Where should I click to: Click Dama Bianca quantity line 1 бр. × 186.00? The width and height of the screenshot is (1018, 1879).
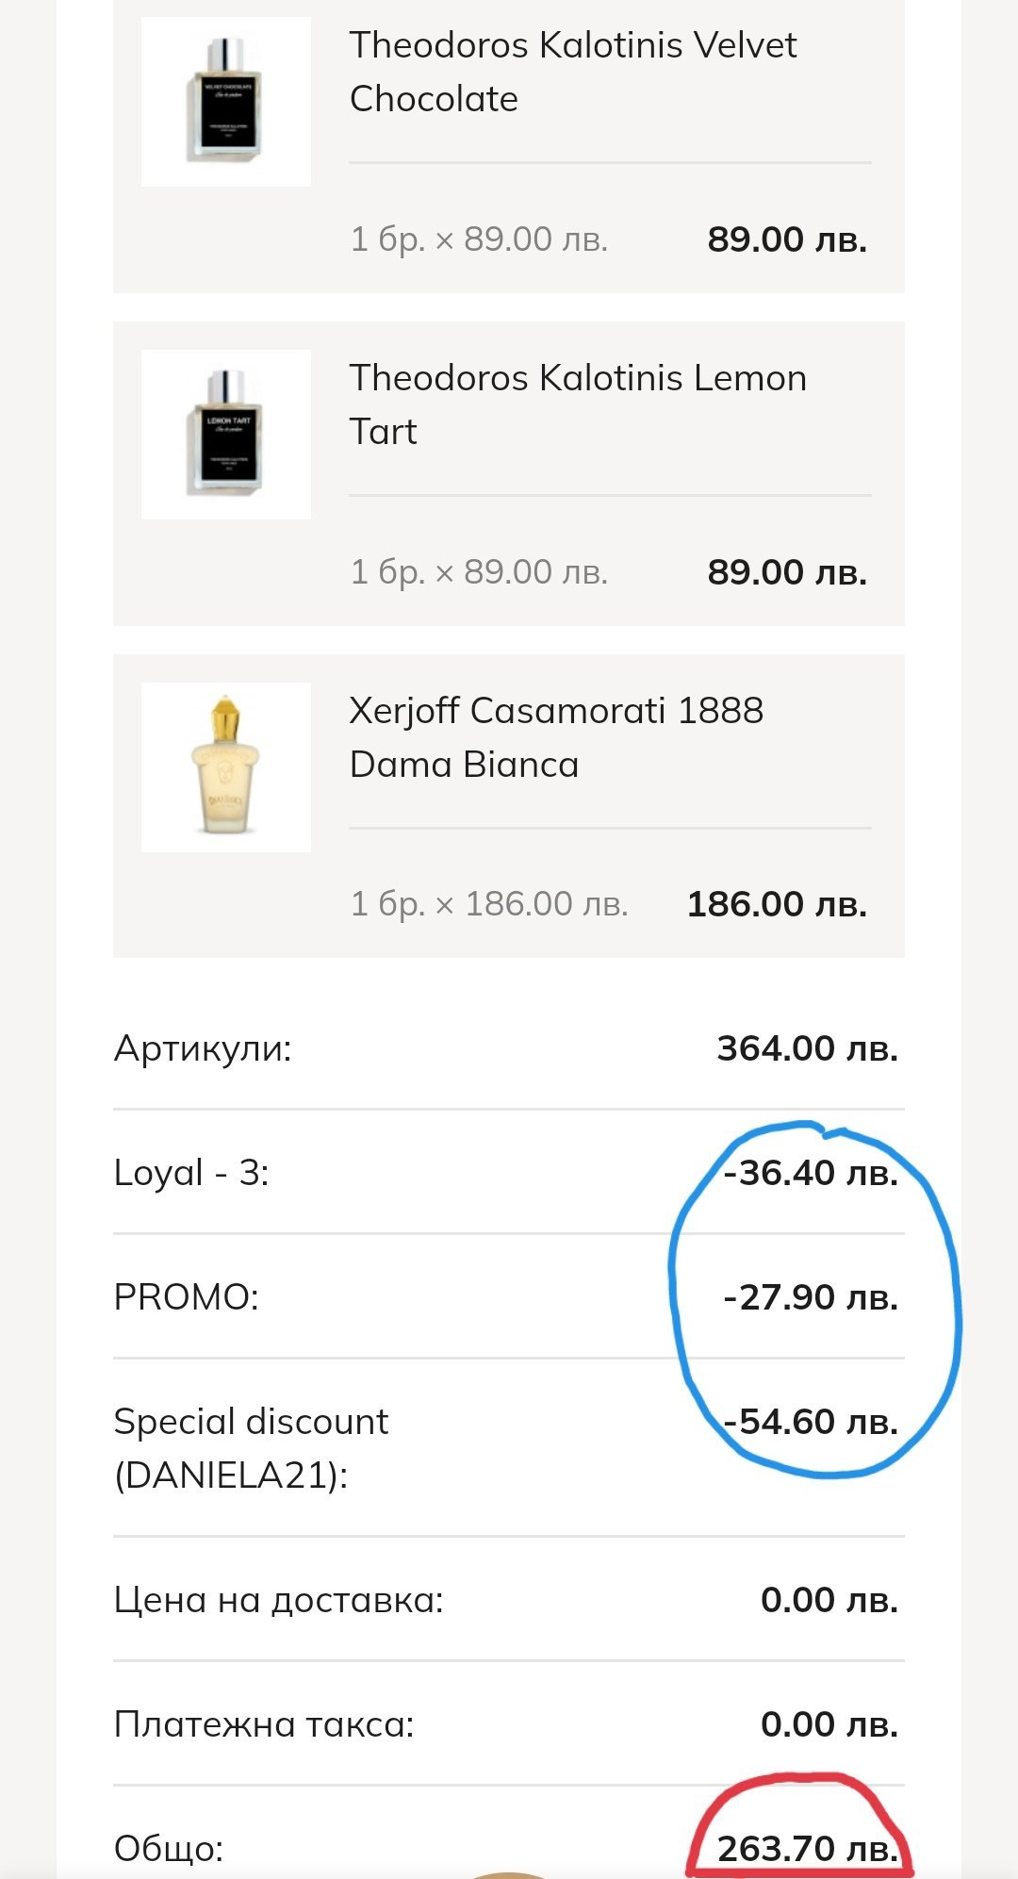coord(488,904)
